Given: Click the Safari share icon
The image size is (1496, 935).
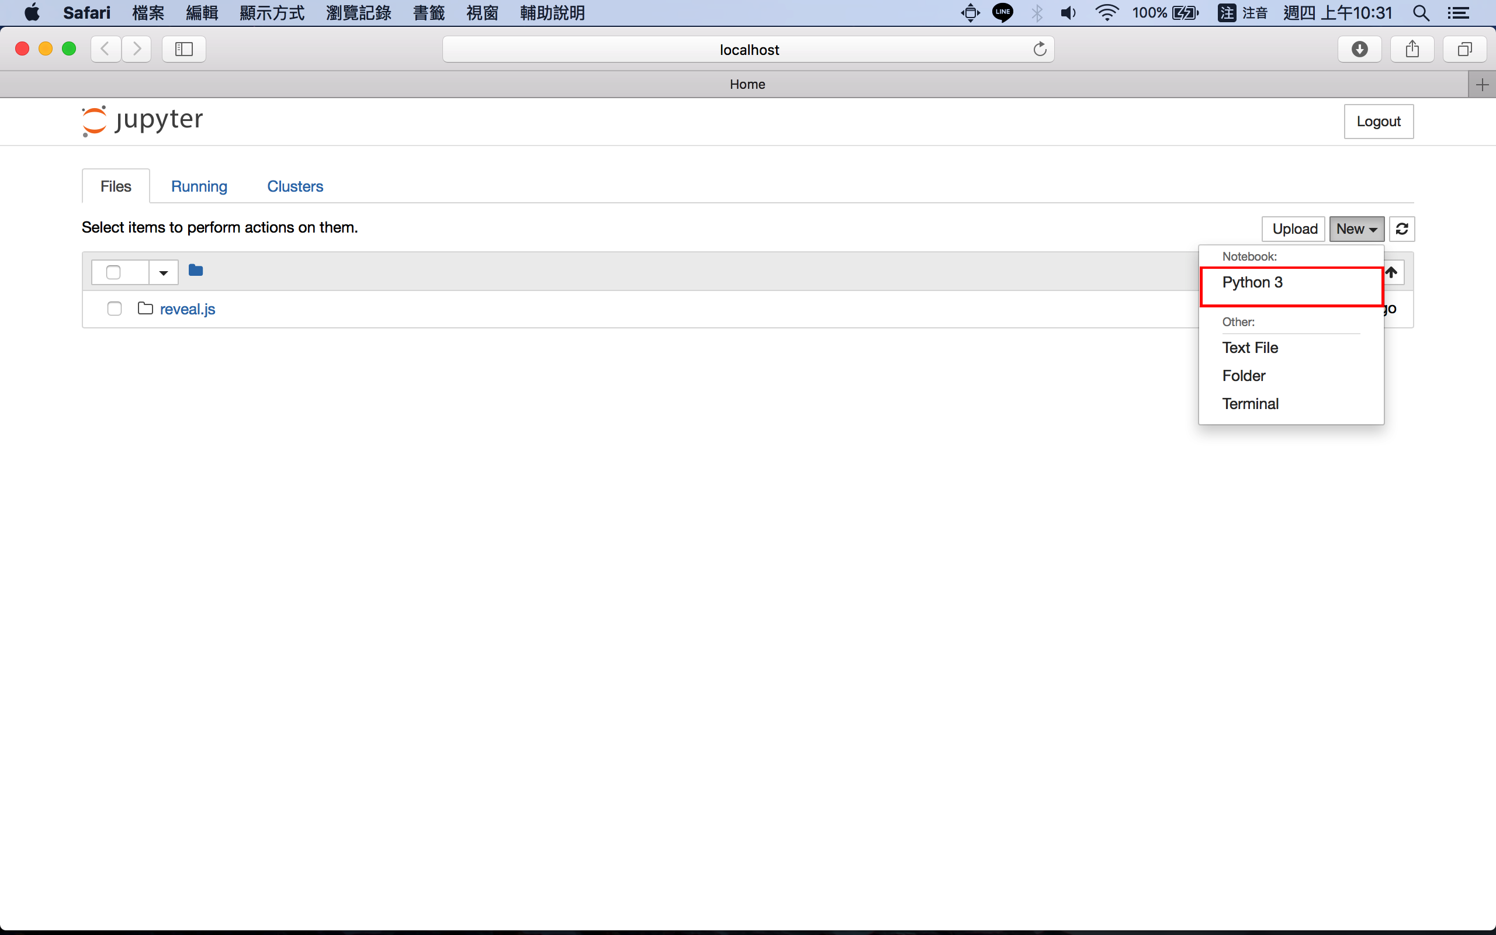Looking at the screenshot, I should [x=1412, y=50].
